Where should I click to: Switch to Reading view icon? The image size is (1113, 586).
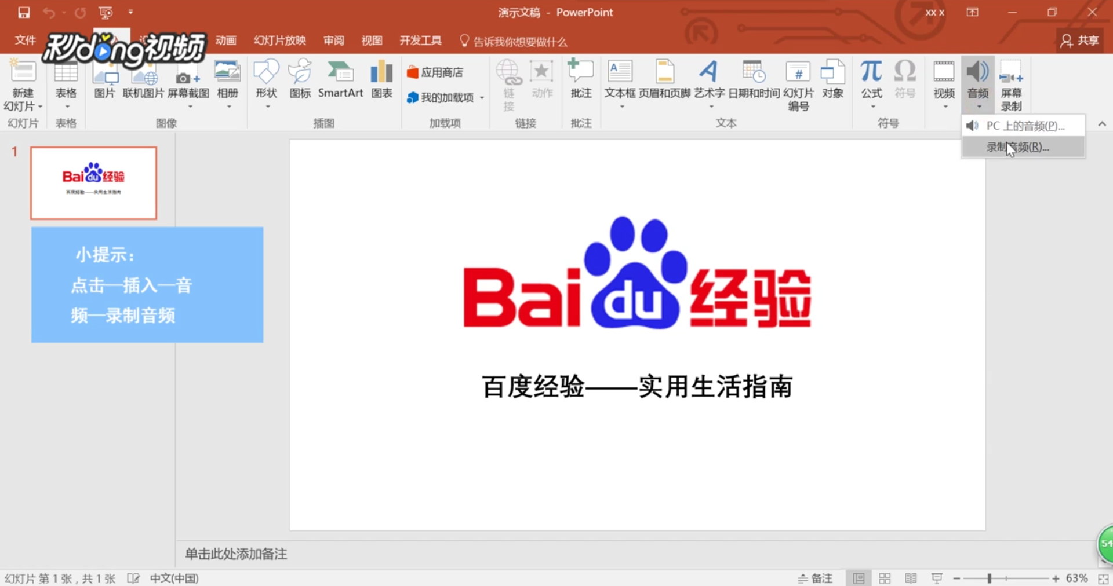(911, 578)
